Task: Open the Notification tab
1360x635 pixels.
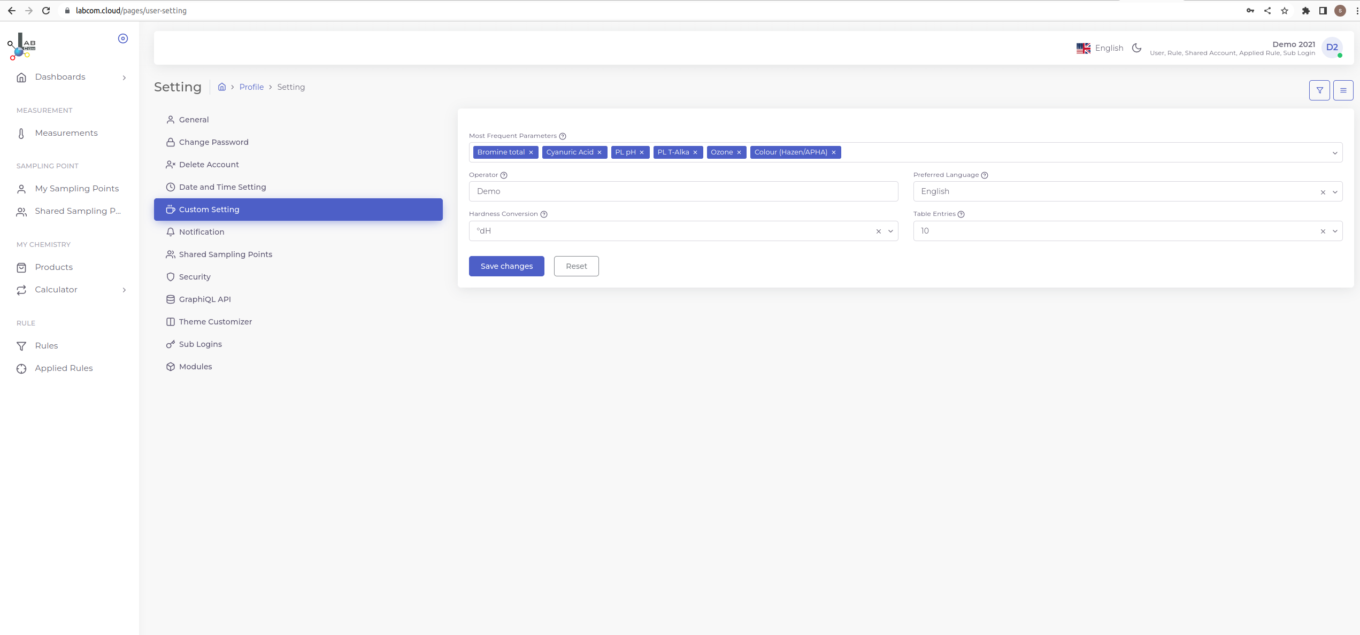Action: pyautogui.click(x=298, y=232)
